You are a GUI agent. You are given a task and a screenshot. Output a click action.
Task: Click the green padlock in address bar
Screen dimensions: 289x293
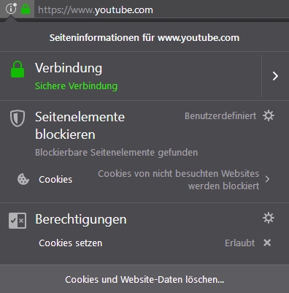click(x=26, y=9)
